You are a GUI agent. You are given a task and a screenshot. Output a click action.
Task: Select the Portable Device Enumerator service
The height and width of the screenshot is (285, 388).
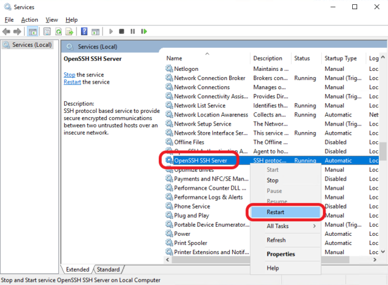point(212,224)
